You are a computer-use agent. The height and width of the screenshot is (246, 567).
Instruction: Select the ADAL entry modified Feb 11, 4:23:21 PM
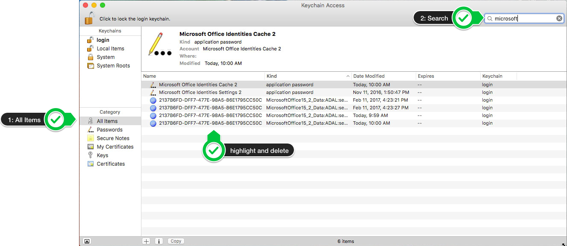coord(354,100)
